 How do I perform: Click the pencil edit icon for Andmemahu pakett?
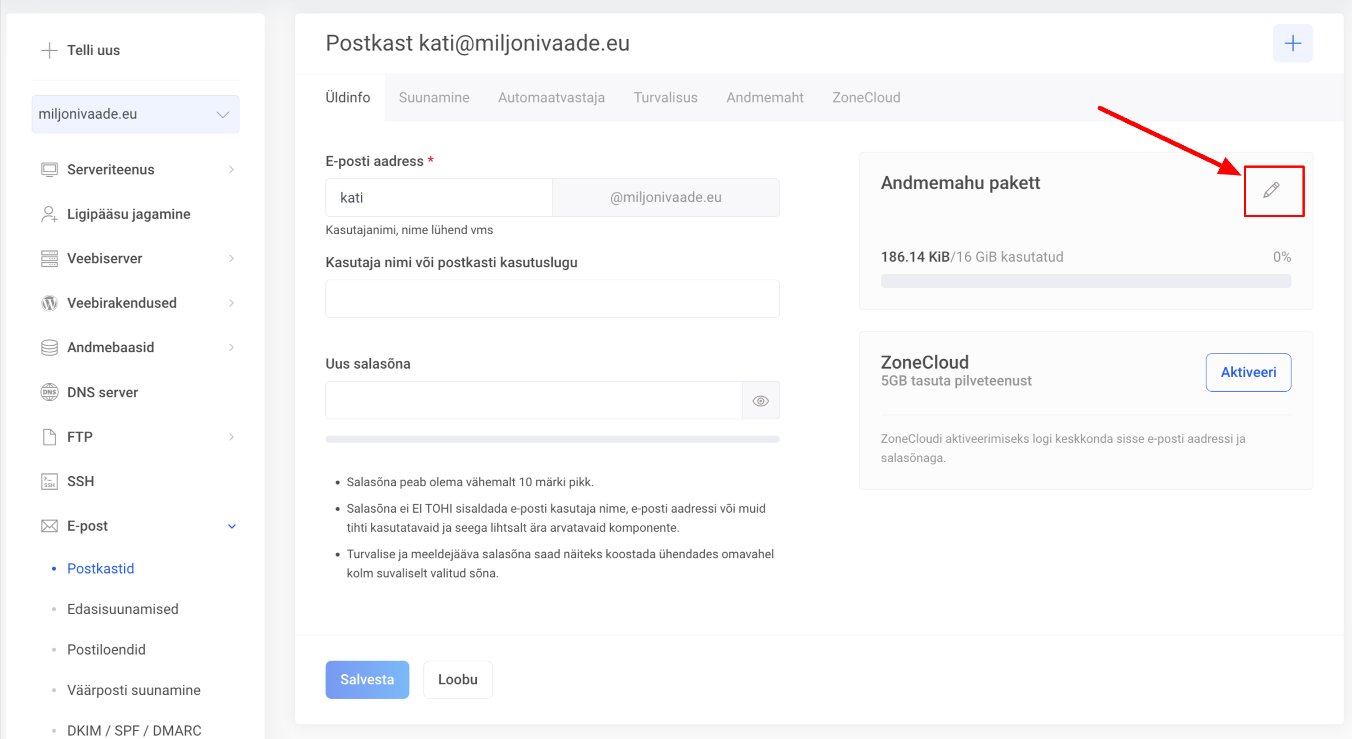click(x=1271, y=190)
